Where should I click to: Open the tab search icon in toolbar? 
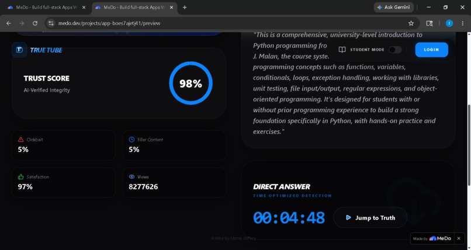pos(430,23)
